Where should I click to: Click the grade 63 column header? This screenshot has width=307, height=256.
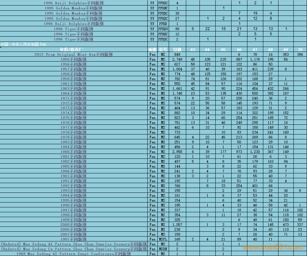point(193,50)
